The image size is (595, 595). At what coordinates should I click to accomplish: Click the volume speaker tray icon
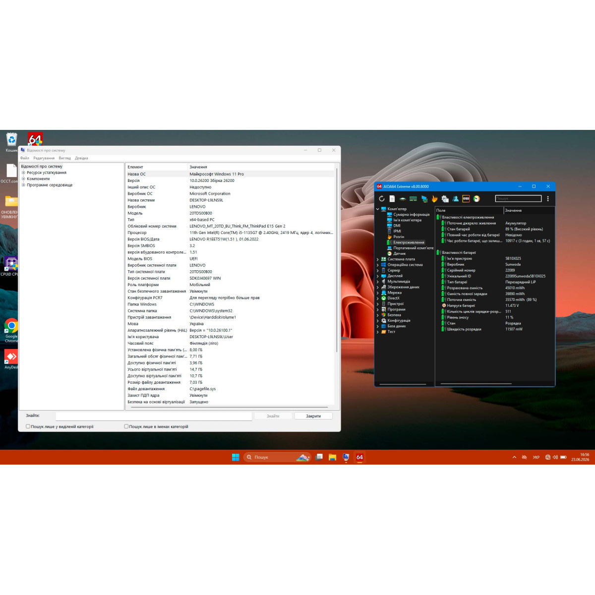point(555,457)
